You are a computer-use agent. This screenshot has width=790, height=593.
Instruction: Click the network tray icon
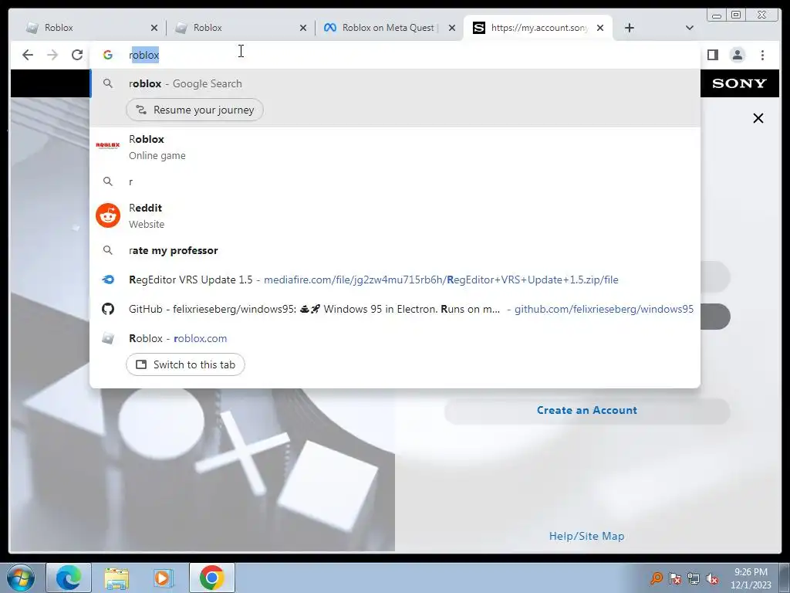coord(694,578)
